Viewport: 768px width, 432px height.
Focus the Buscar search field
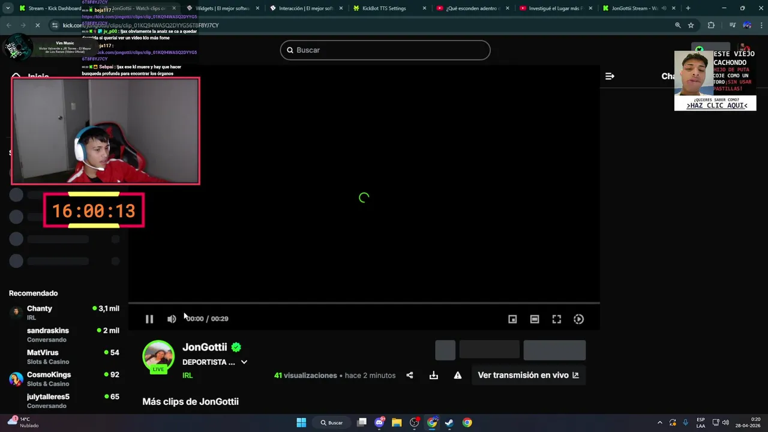(385, 50)
